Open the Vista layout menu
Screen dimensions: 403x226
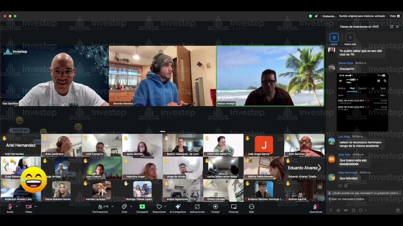pyautogui.click(x=395, y=16)
